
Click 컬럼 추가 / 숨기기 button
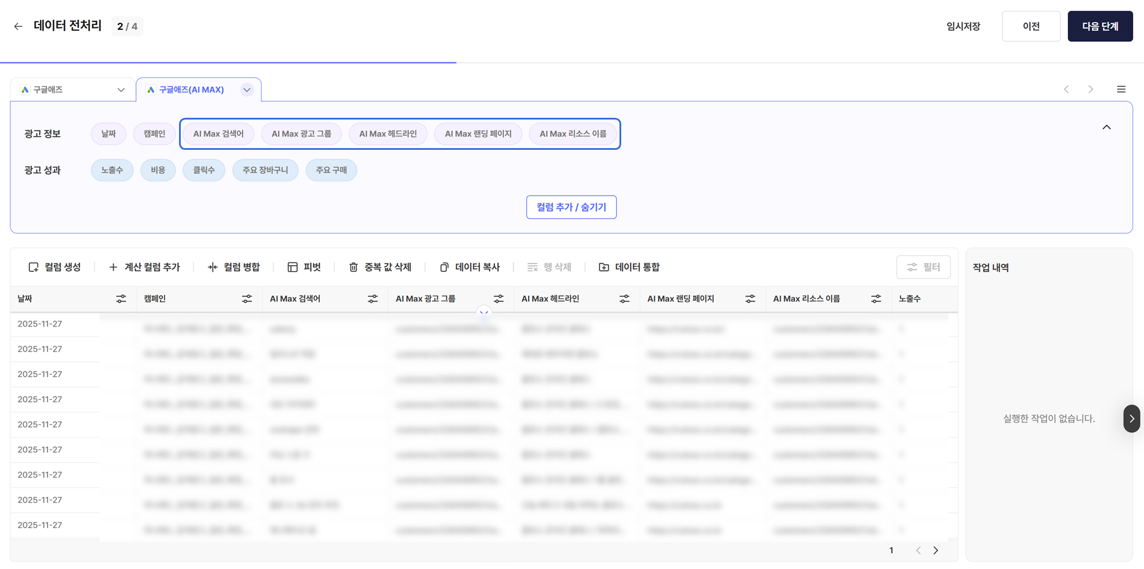point(571,207)
